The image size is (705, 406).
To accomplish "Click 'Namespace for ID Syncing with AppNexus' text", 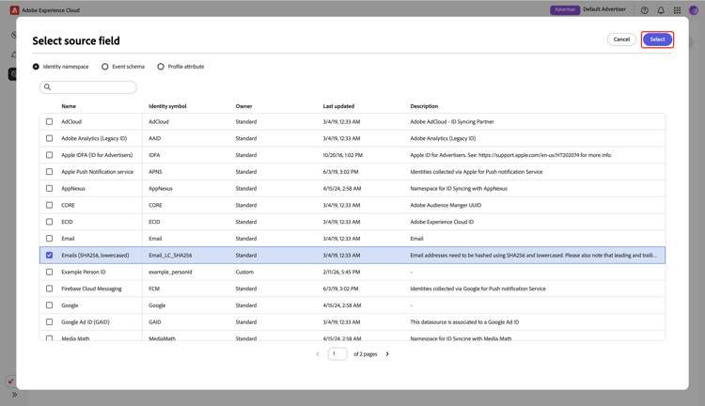I will click(x=459, y=188).
